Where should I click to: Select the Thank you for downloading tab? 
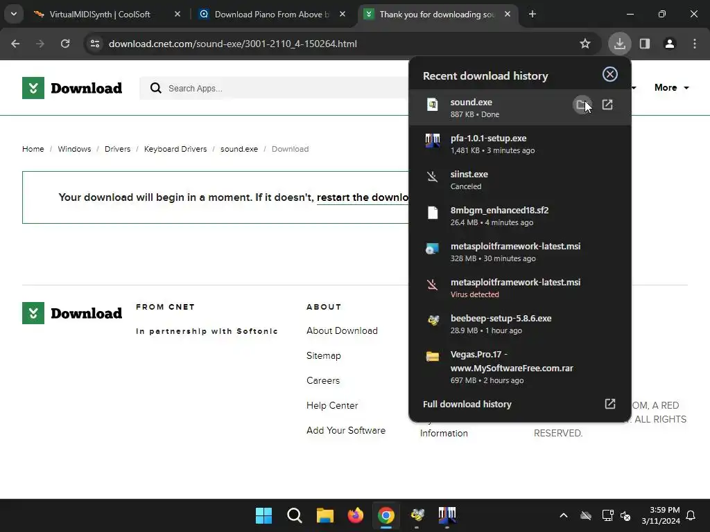tap(437, 15)
